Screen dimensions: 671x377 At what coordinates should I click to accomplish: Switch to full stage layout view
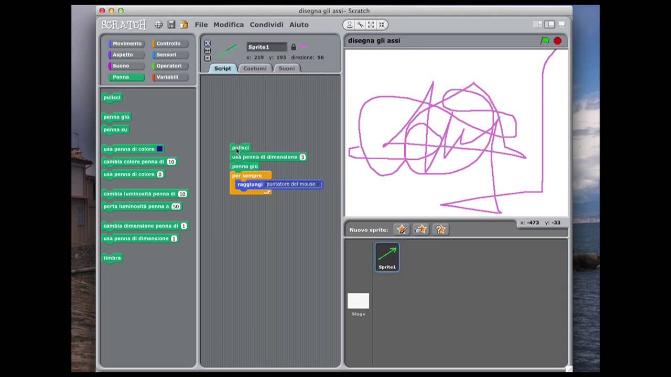[x=549, y=25]
